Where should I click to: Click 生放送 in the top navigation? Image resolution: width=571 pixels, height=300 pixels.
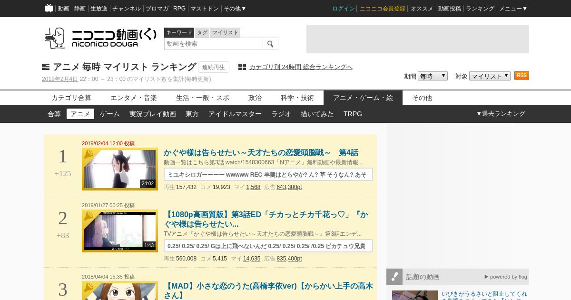pyautogui.click(x=99, y=9)
